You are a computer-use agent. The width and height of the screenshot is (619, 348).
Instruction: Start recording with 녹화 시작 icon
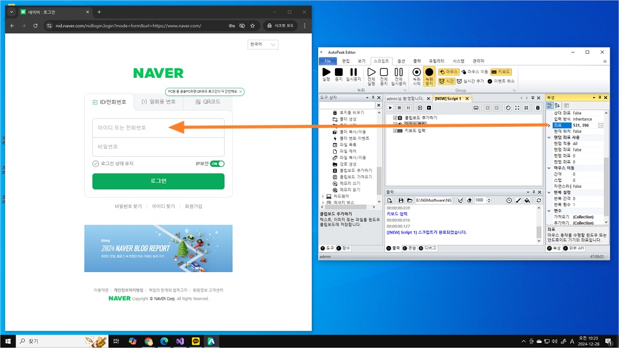[417, 72]
